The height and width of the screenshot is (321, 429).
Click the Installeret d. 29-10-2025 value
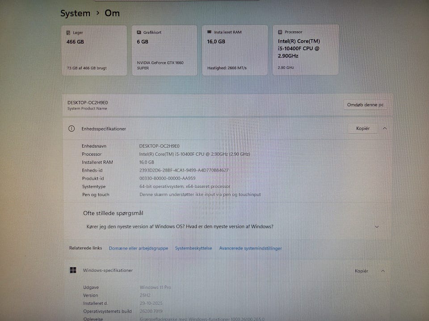point(151,303)
